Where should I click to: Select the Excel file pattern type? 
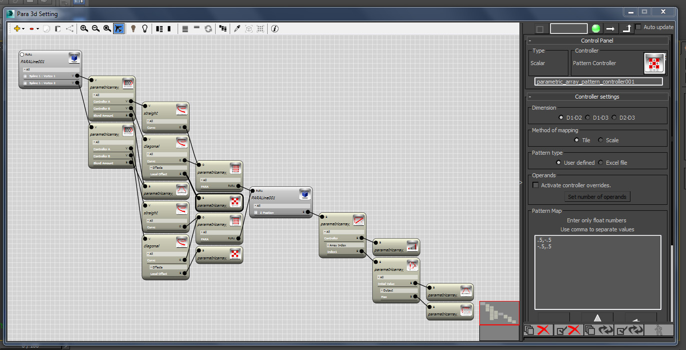[600, 163]
